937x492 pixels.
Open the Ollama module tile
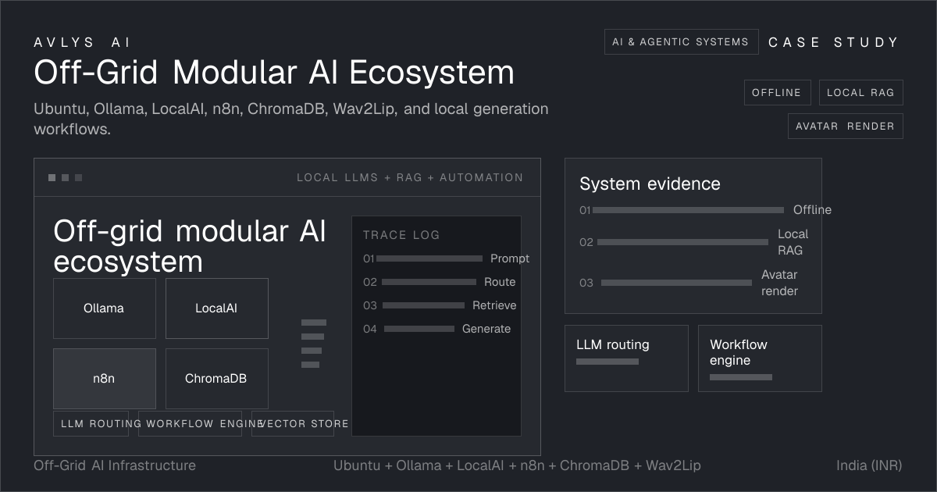click(104, 308)
